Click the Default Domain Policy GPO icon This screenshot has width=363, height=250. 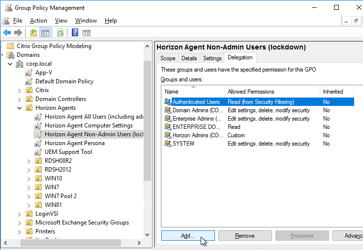[29, 82]
